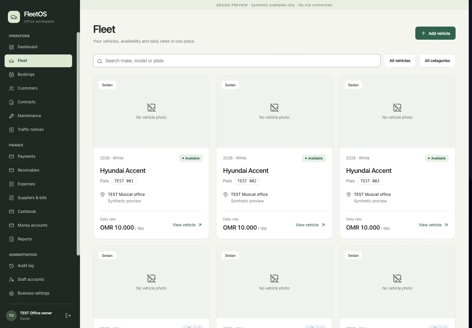
Task: Click the FleetOS car logo icon
Action: coord(14,17)
